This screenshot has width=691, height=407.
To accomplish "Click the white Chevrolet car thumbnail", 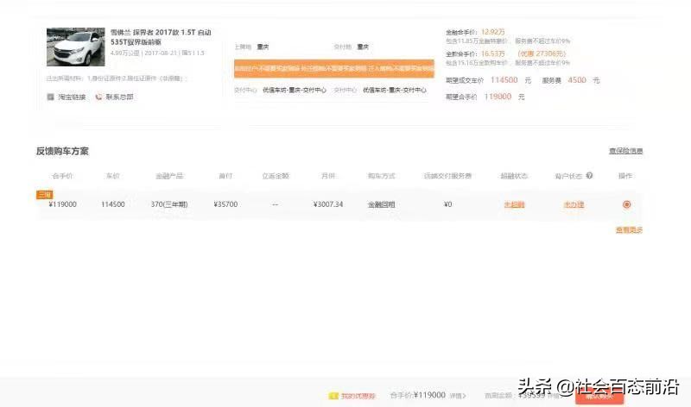I will coord(76,47).
